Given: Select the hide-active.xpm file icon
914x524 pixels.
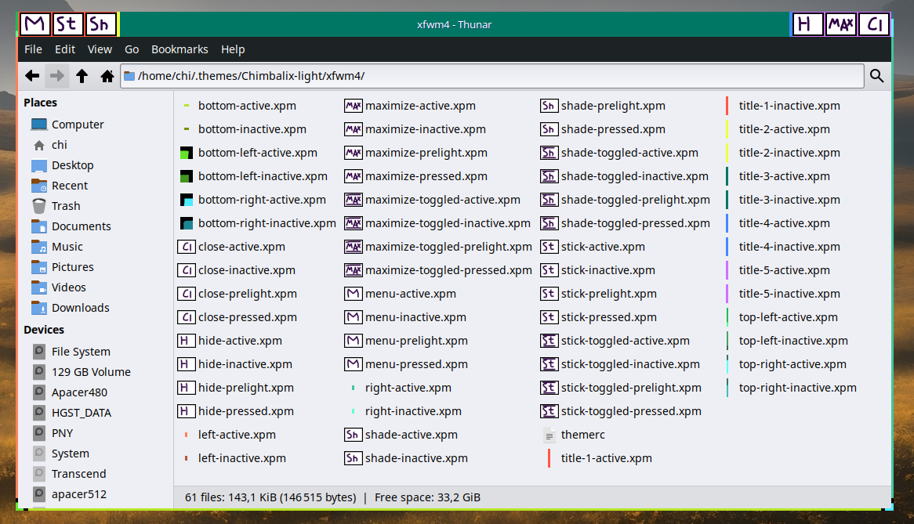Looking at the screenshot, I should pos(186,341).
